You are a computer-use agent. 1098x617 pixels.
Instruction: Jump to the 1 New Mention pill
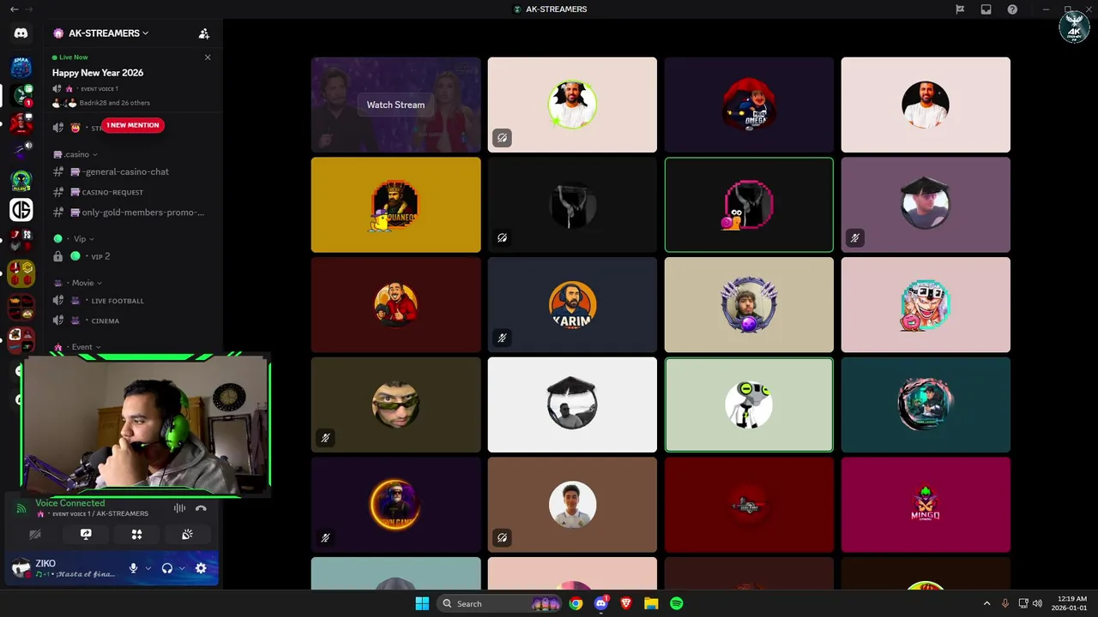[132, 125]
